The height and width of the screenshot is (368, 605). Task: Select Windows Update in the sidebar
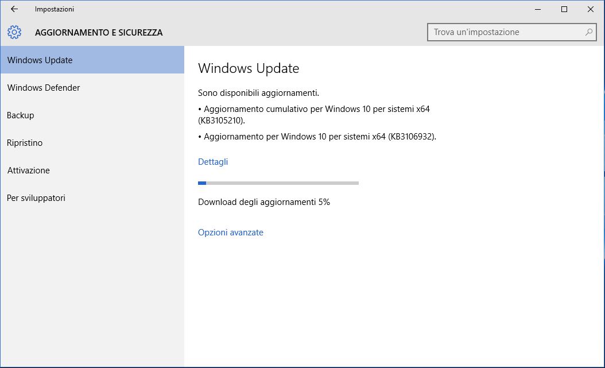coord(92,60)
